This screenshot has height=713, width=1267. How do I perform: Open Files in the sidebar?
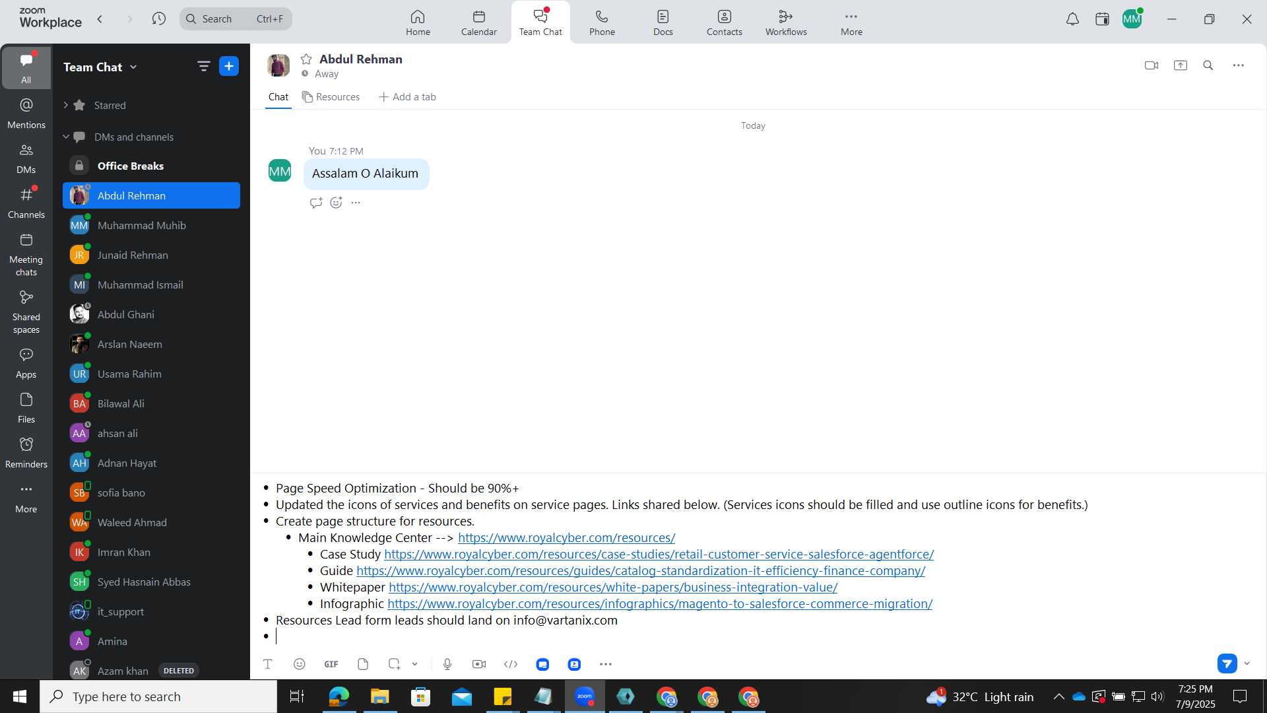tap(26, 408)
